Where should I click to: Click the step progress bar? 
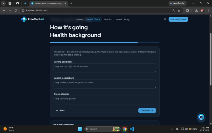coord(105,42)
